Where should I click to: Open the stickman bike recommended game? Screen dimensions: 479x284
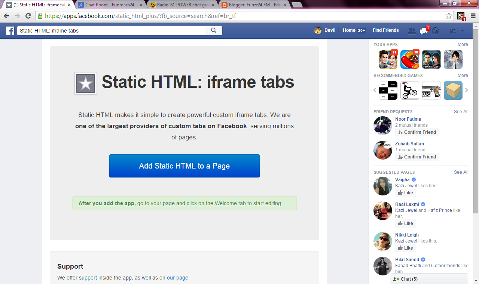coord(410,90)
